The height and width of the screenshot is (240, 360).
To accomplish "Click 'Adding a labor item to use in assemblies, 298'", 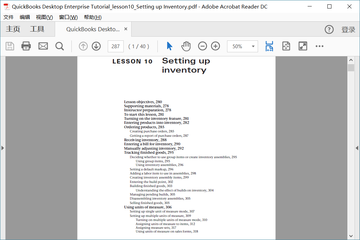I will (x=163, y=173).
